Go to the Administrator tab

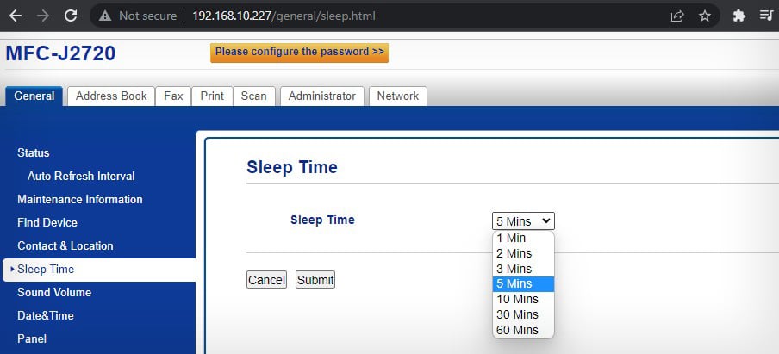tap(321, 96)
